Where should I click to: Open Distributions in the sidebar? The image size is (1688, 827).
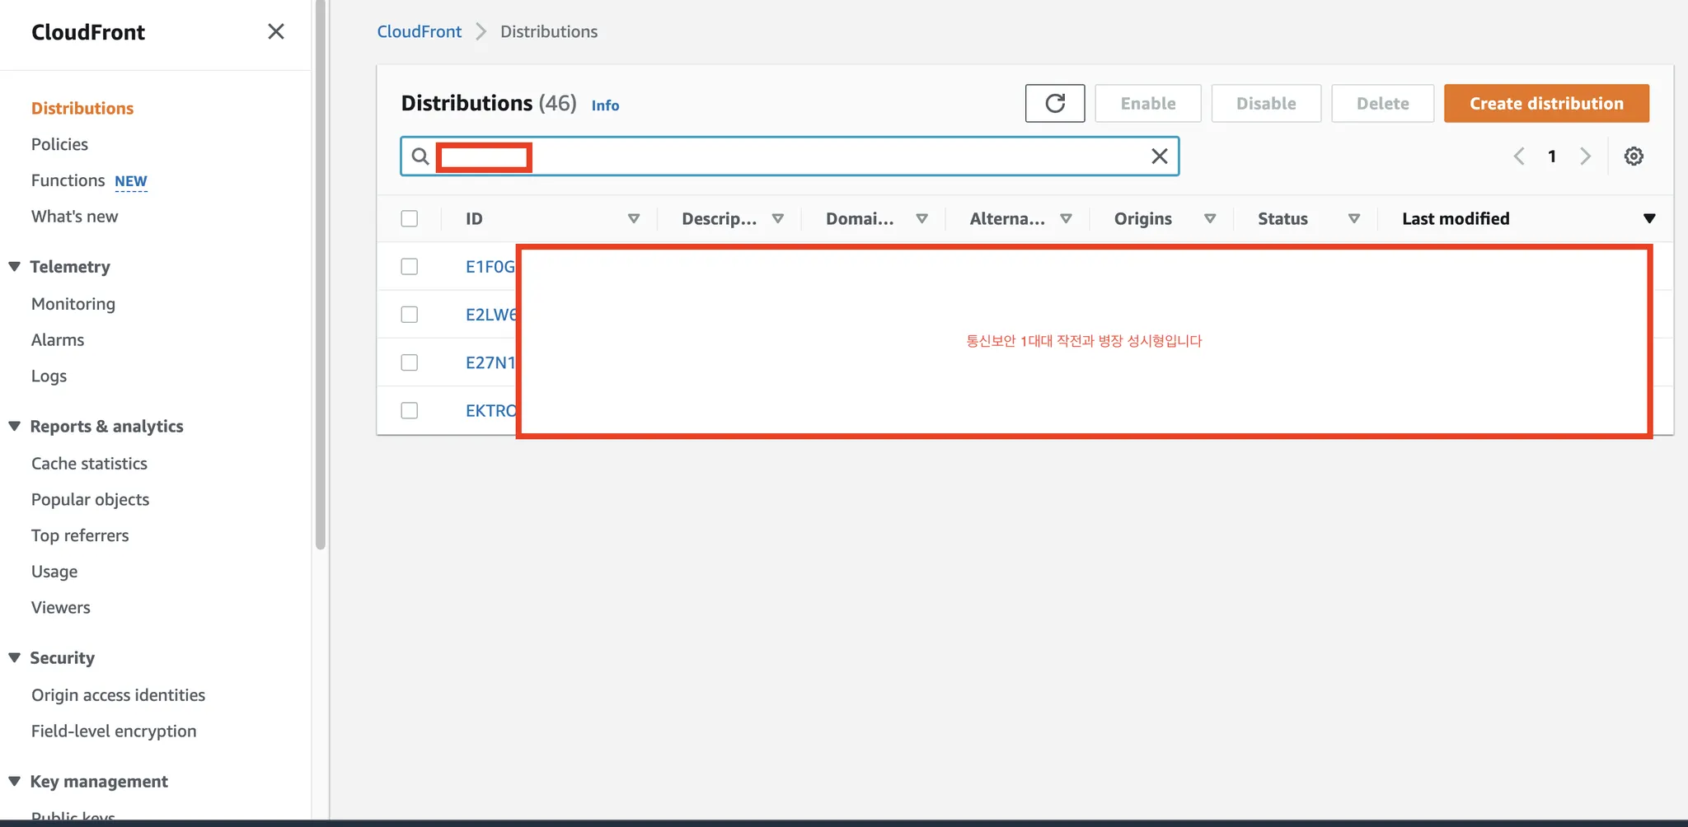[x=82, y=108]
